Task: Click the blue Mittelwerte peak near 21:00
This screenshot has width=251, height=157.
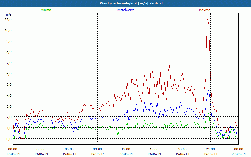Action: [x=209, y=90]
